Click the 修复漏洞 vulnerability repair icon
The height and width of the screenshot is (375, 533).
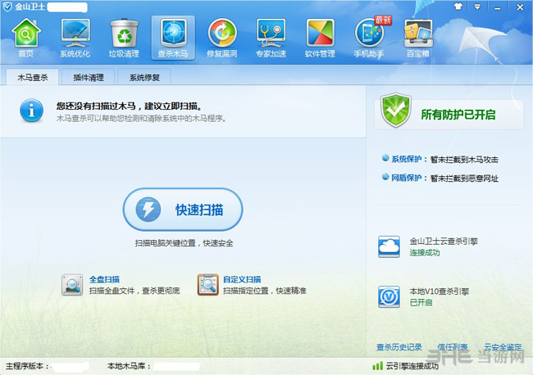(222, 37)
